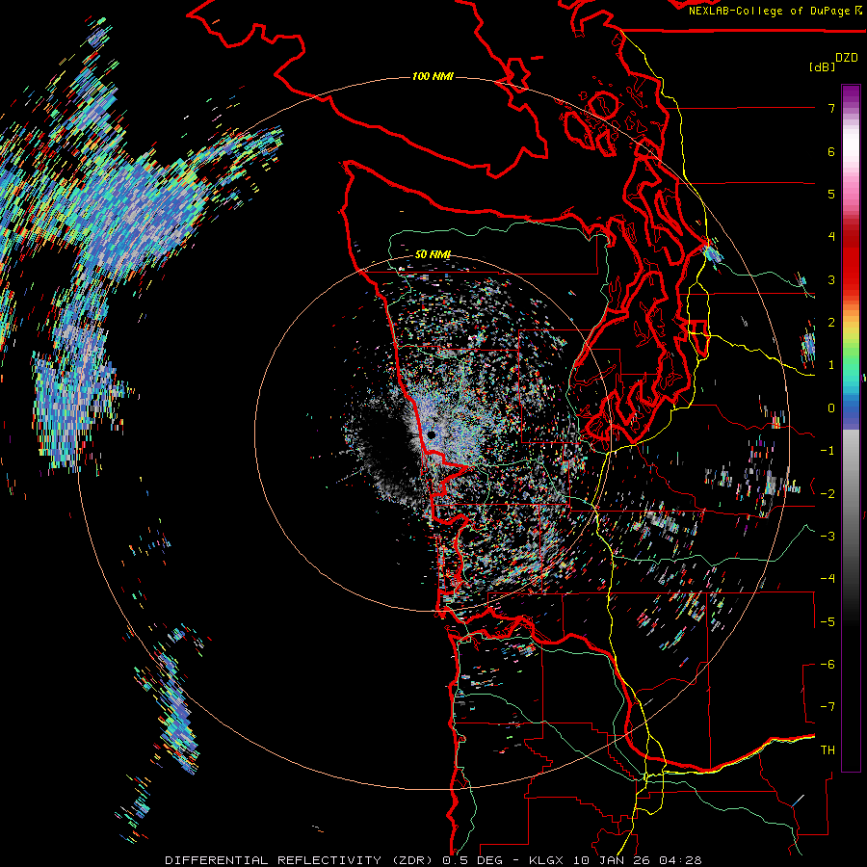The height and width of the screenshot is (867, 867).
Task: Click the TH label on color scale
Action: pyautogui.click(x=828, y=750)
